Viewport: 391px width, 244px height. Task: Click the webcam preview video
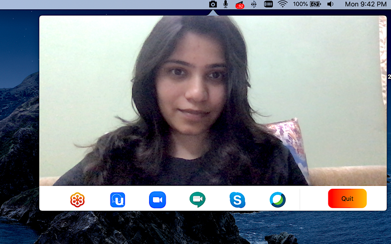[213, 101]
